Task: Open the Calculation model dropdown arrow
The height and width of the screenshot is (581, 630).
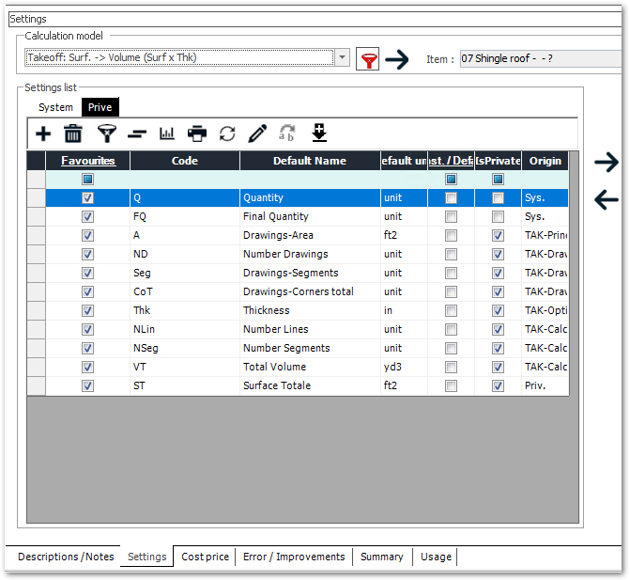Action: 343,58
